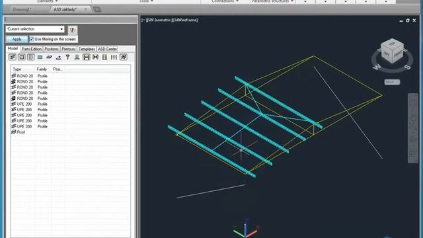Toggle Use filtering on the screen checkbox
The width and height of the screenshot is (423, 238).
32,39
